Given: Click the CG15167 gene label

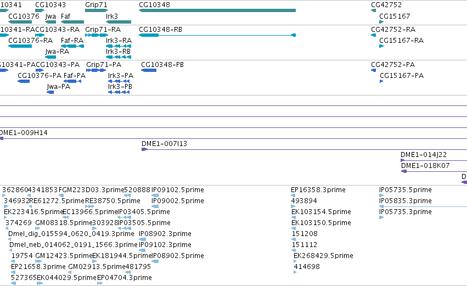Looking at the screenshot, I should pos(395,16).
